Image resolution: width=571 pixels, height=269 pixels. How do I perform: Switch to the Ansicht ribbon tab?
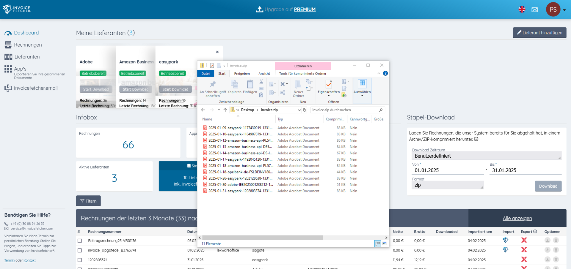click(264, 74)
